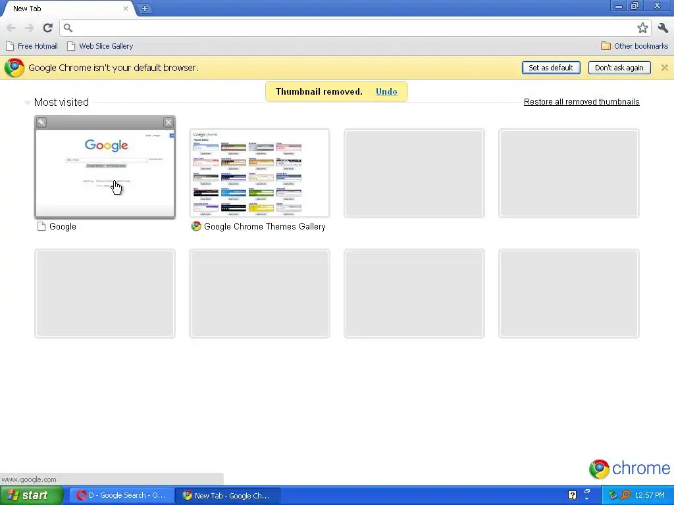Click the help question mark tray icon
Viewport: 674px width, 505px height.
point(572,495)
